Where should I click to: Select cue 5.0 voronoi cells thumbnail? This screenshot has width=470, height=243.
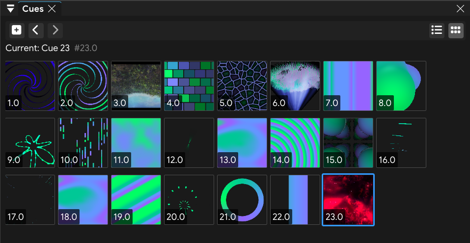[242, 86]
